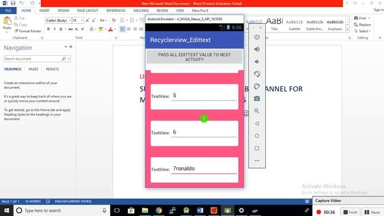Center the paragraph text
This screenshot has width=384, height=216.
pyautogui.click(x=129, y=29)
